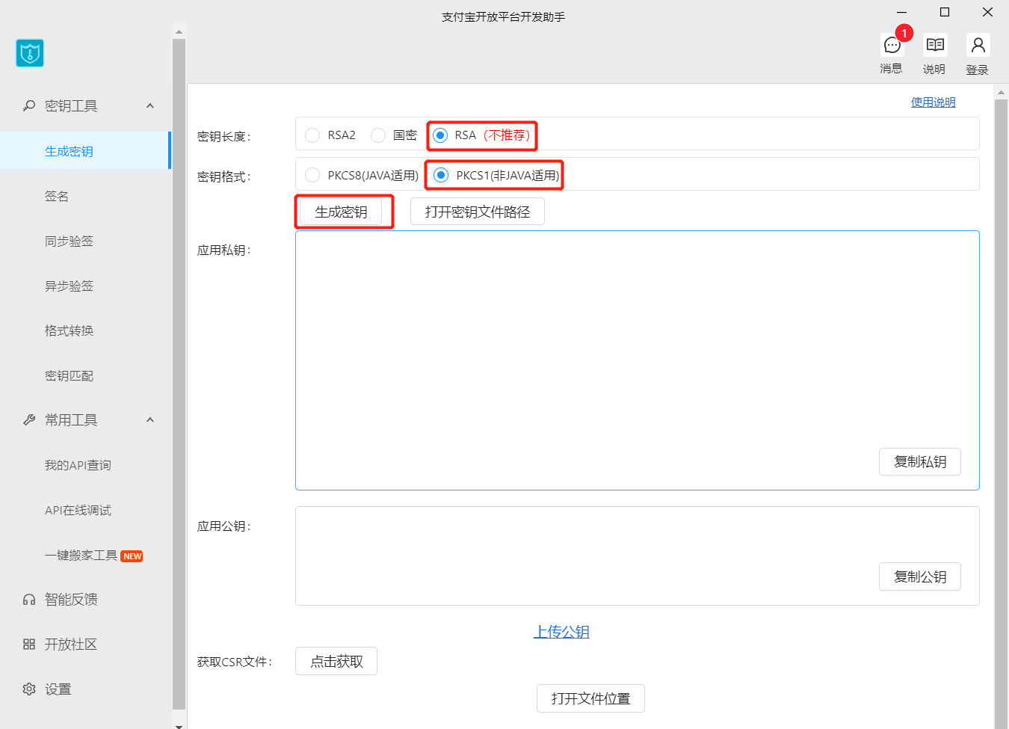Open the 说明 book icon
The width and height of the screenshot is (1009, 729).
click(x=935, y=45)
